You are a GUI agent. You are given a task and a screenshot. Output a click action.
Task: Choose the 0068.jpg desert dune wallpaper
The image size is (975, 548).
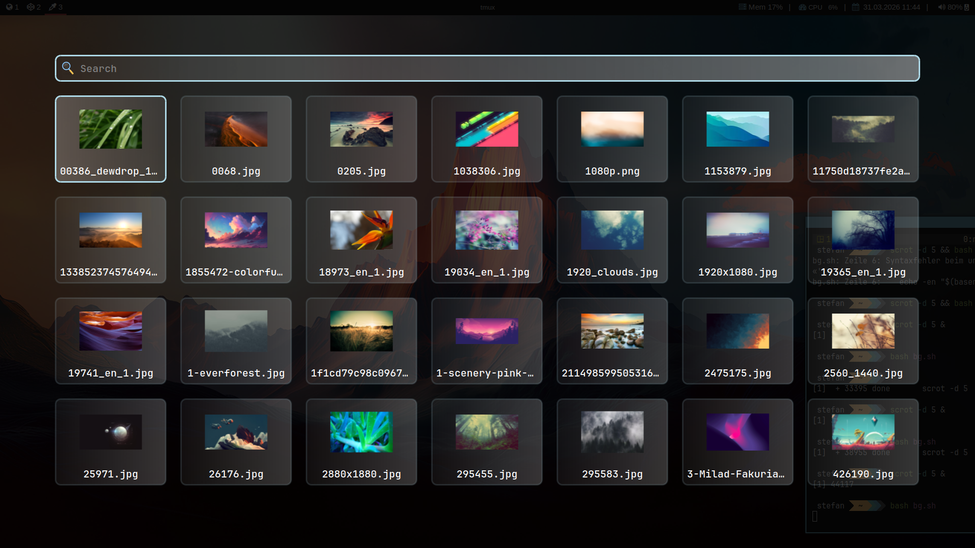pos(236,139)
